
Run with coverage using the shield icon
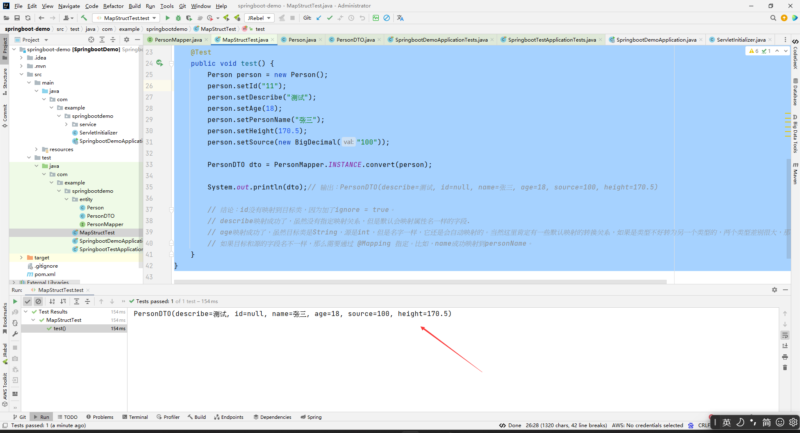pyautogui.click(x=189, y=18)
